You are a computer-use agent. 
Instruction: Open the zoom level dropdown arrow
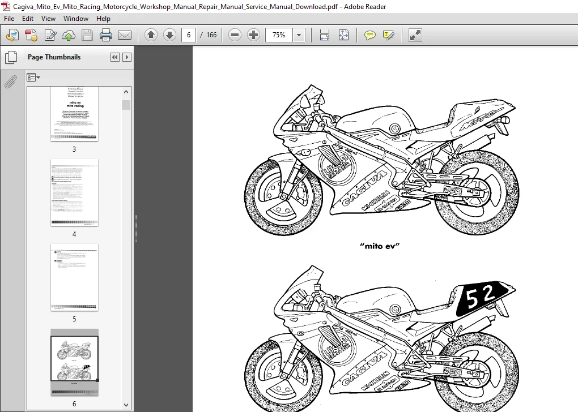[299, 35]
